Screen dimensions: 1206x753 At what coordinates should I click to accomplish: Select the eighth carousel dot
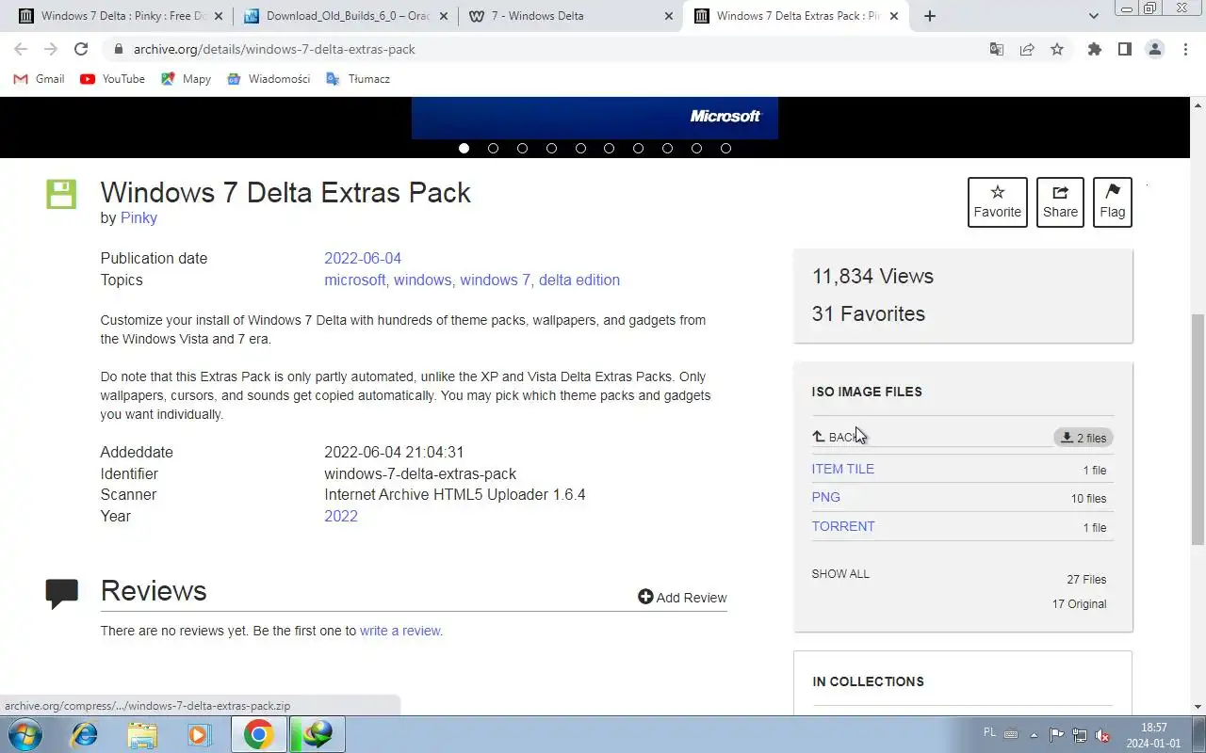pos(667,148)
